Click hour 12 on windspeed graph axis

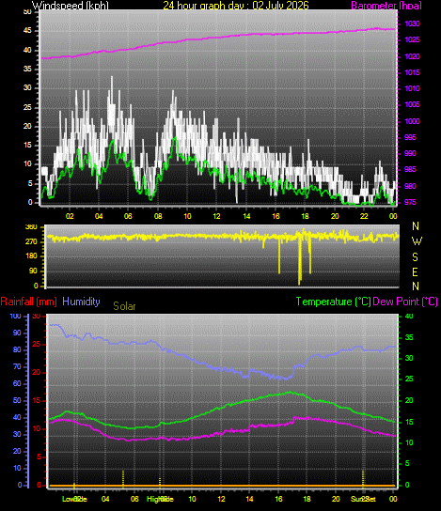[216, 216]
